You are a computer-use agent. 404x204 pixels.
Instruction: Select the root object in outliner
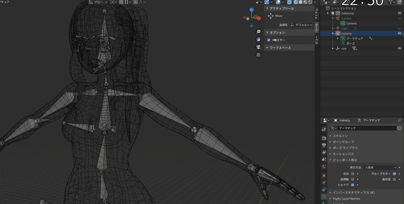coord(344,48)
